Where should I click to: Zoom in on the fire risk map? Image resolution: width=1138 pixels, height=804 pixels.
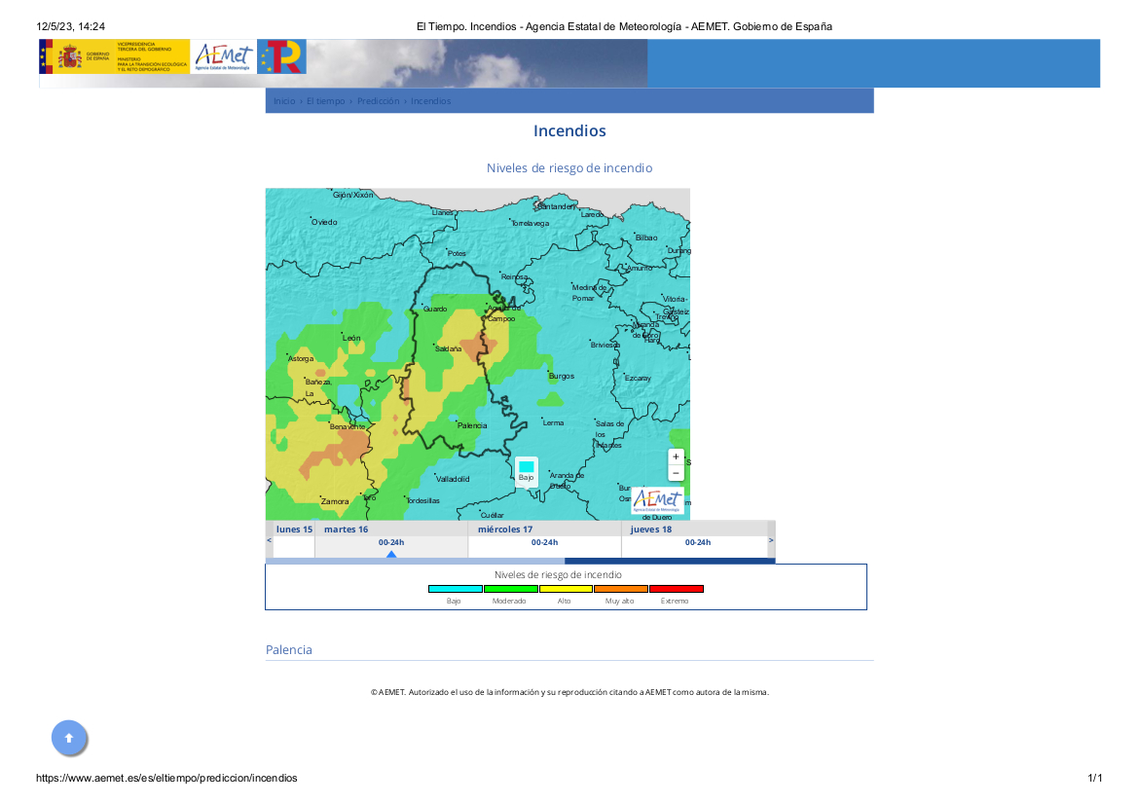[x=676, y=457]
